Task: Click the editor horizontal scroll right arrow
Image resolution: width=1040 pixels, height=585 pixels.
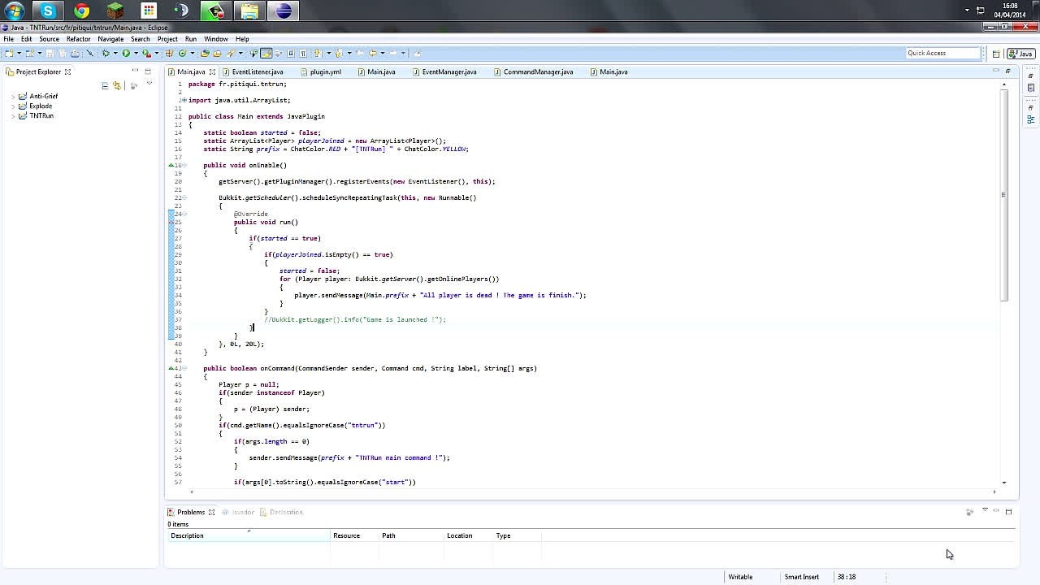Action: pos(994,492)
